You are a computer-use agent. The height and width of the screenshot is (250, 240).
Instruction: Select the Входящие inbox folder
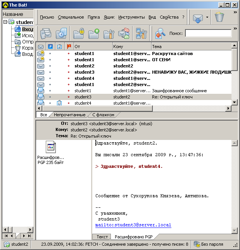pyautogui.click(x=24, y=29)
